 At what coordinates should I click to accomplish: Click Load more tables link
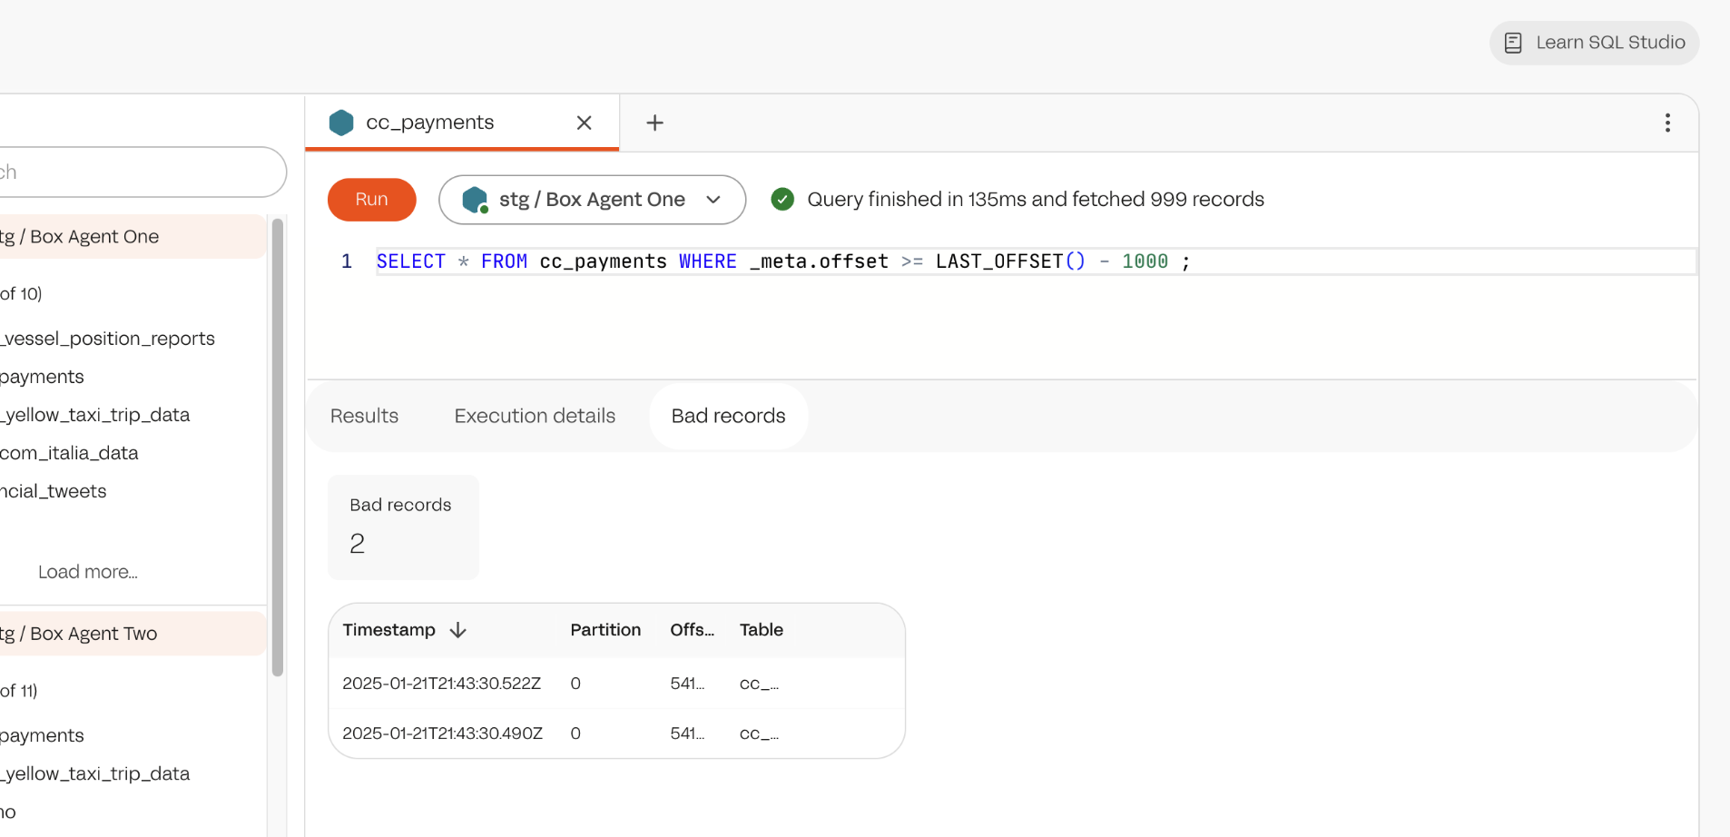click(88, 572)
